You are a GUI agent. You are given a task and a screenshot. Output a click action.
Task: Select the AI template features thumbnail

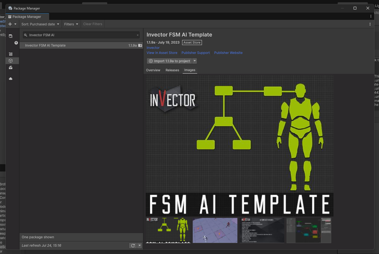click(262, 231)
